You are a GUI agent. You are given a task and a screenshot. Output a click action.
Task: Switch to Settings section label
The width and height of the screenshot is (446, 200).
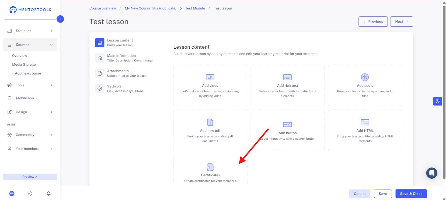114,86
